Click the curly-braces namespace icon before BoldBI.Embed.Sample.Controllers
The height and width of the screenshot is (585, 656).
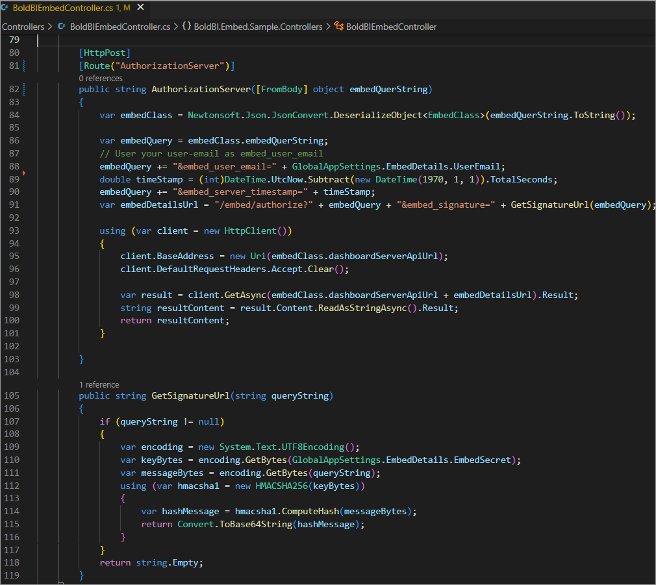188,27
